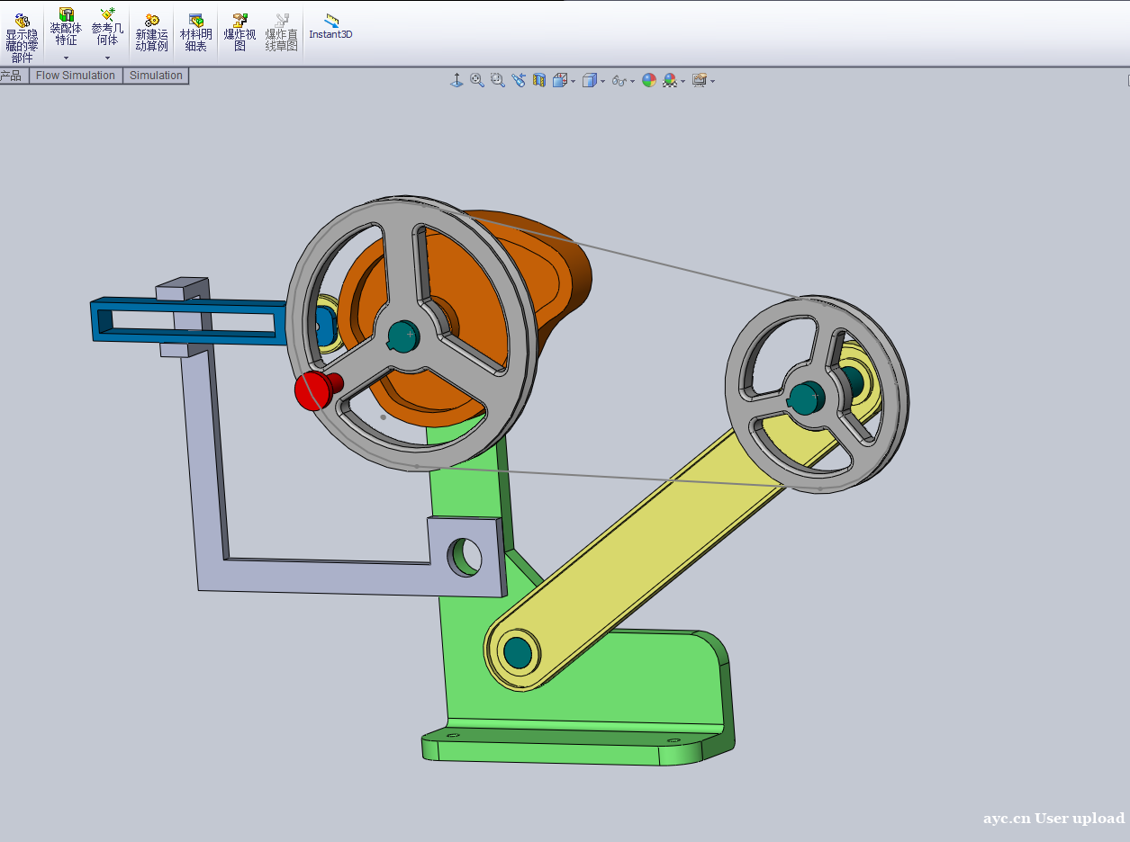This screenshot has width=1130, height=842.
Task: Click the Zoom to Fit magnifier icon
Action: click(477, 81)
